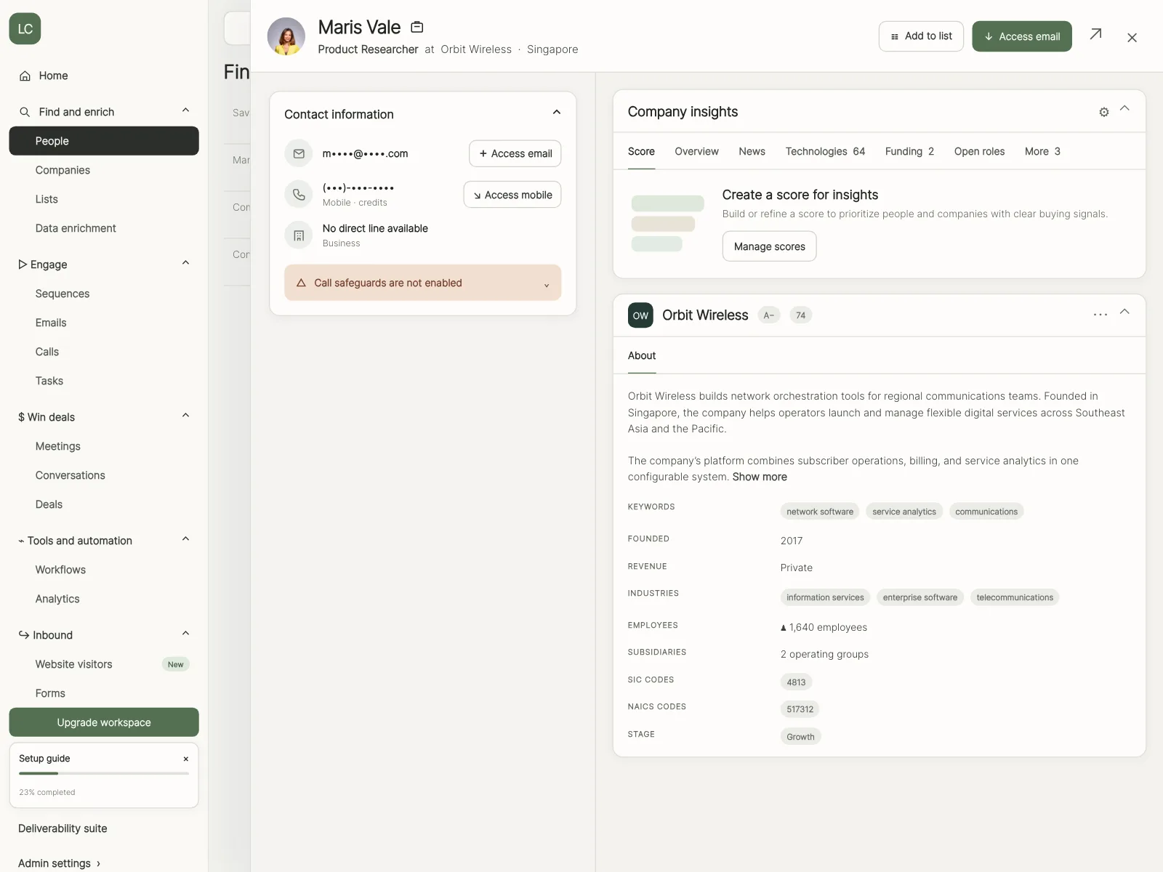Collapse the Inbound section

click(x=185, y=634)
